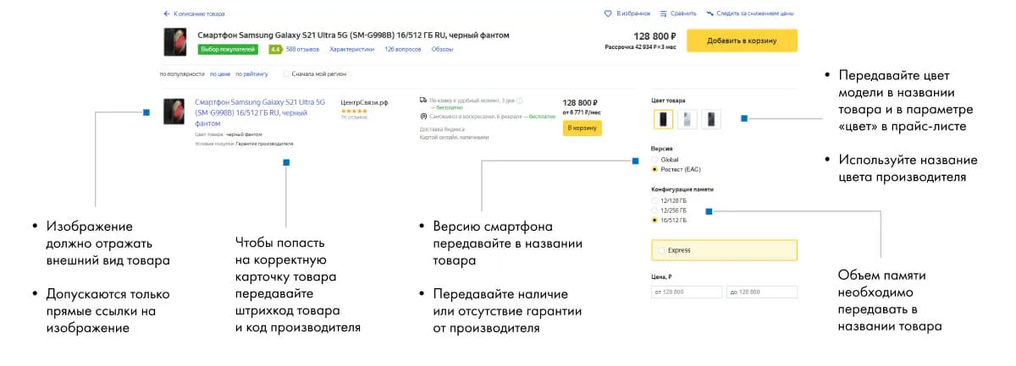Click the back arrow to product description
The height and width of the screenshot is (366, 1016).
[x=167, y=14]
